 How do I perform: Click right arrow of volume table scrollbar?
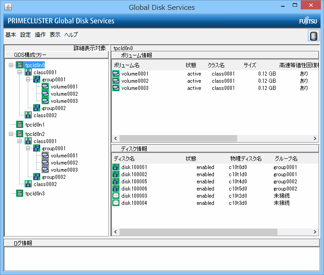(x=315, y=138)
